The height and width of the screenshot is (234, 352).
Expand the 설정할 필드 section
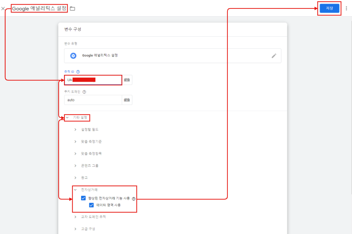click(x=86, y=129)
